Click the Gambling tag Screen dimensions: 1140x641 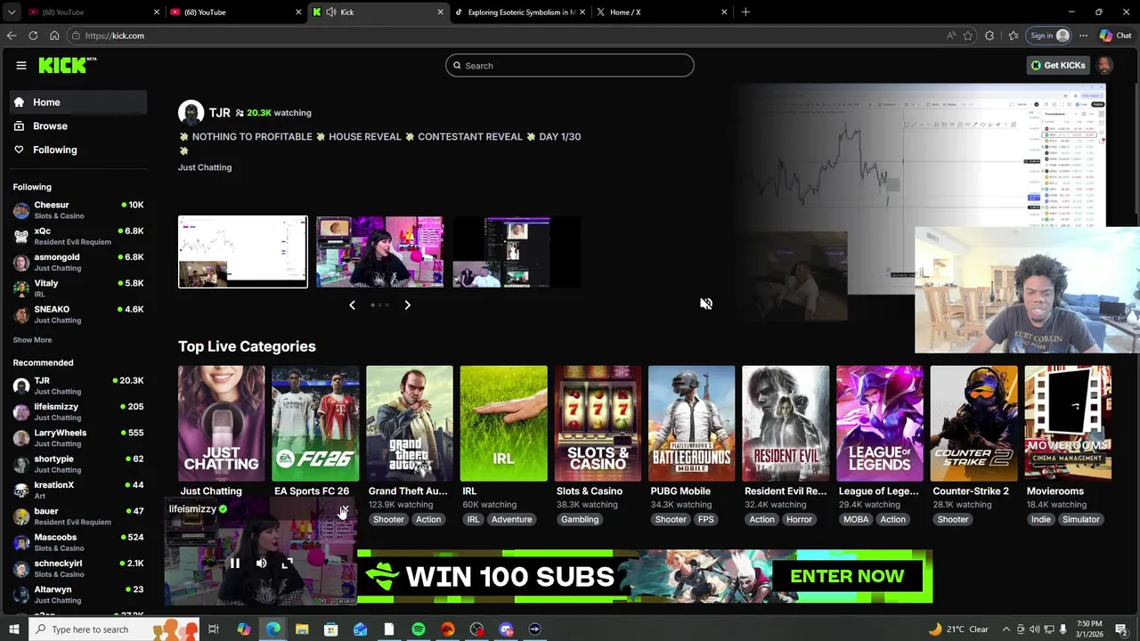click(580, 520)
